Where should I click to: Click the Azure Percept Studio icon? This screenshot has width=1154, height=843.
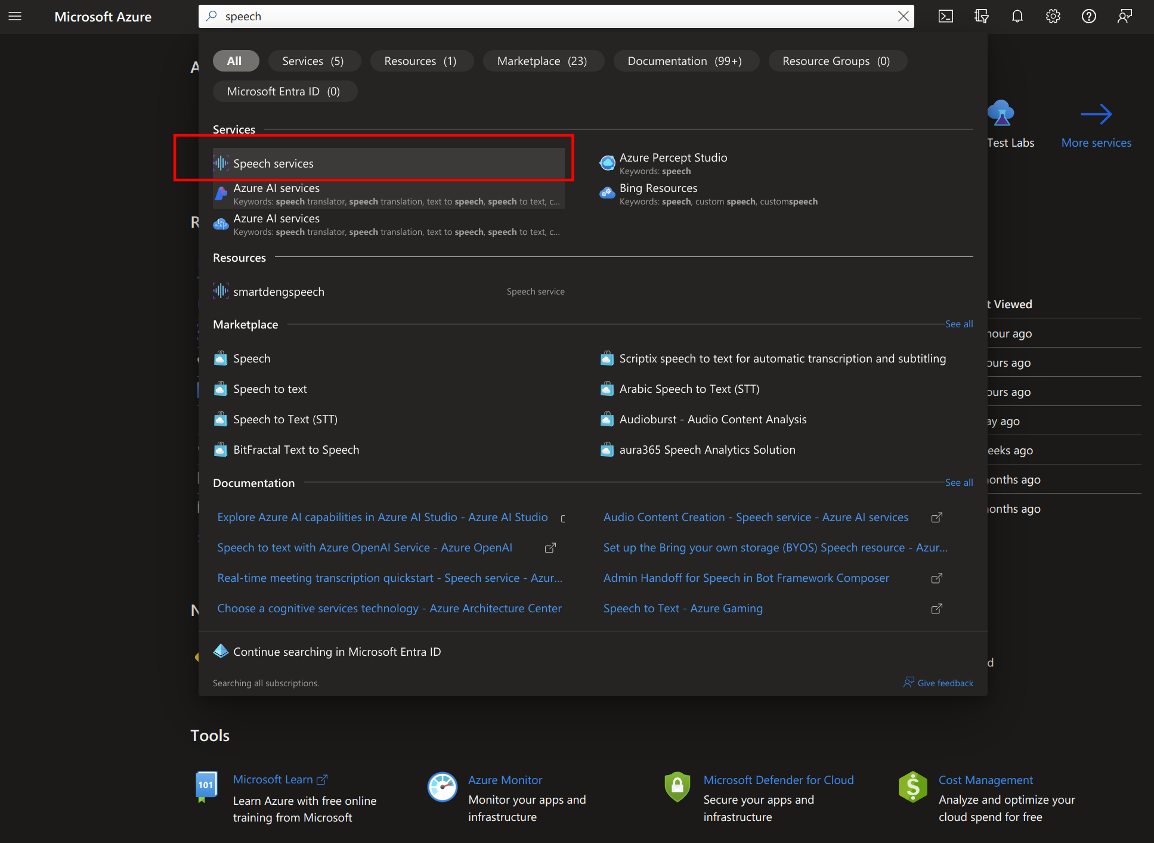(607, 163)
